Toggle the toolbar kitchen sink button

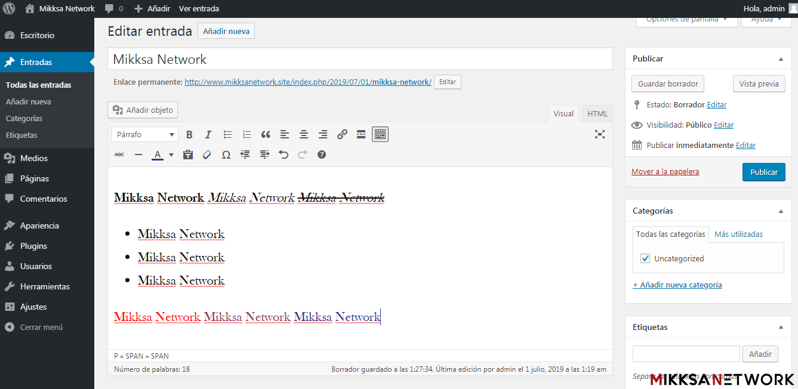(x=380, y=135)
